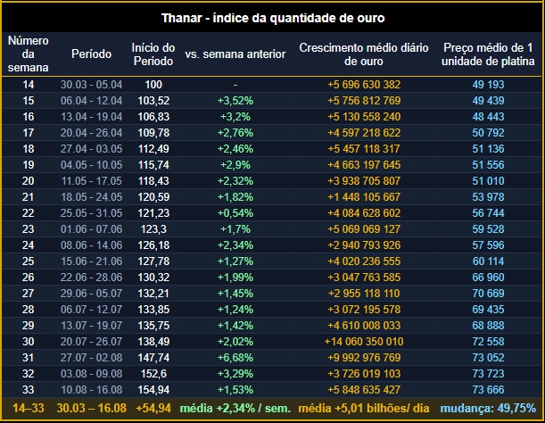545x423 pixels.
Task: Click the '+0,54%' weekly change
Action: point(235,213)
